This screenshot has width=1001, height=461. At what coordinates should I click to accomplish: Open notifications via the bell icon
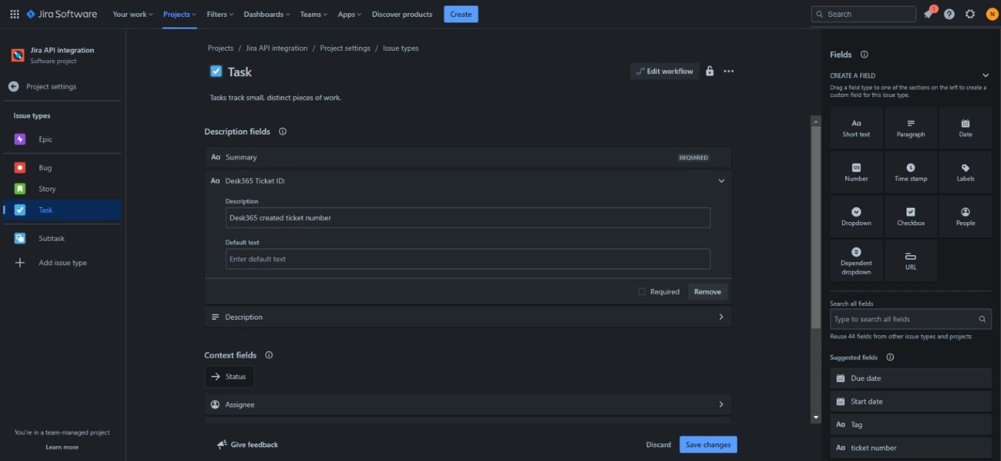928,14
